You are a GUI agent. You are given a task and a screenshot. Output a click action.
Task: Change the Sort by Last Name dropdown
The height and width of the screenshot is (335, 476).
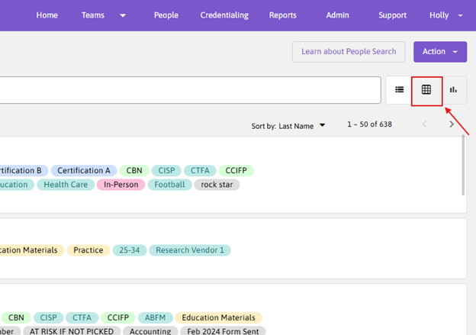pyautogui.click(x=288, y=126)
